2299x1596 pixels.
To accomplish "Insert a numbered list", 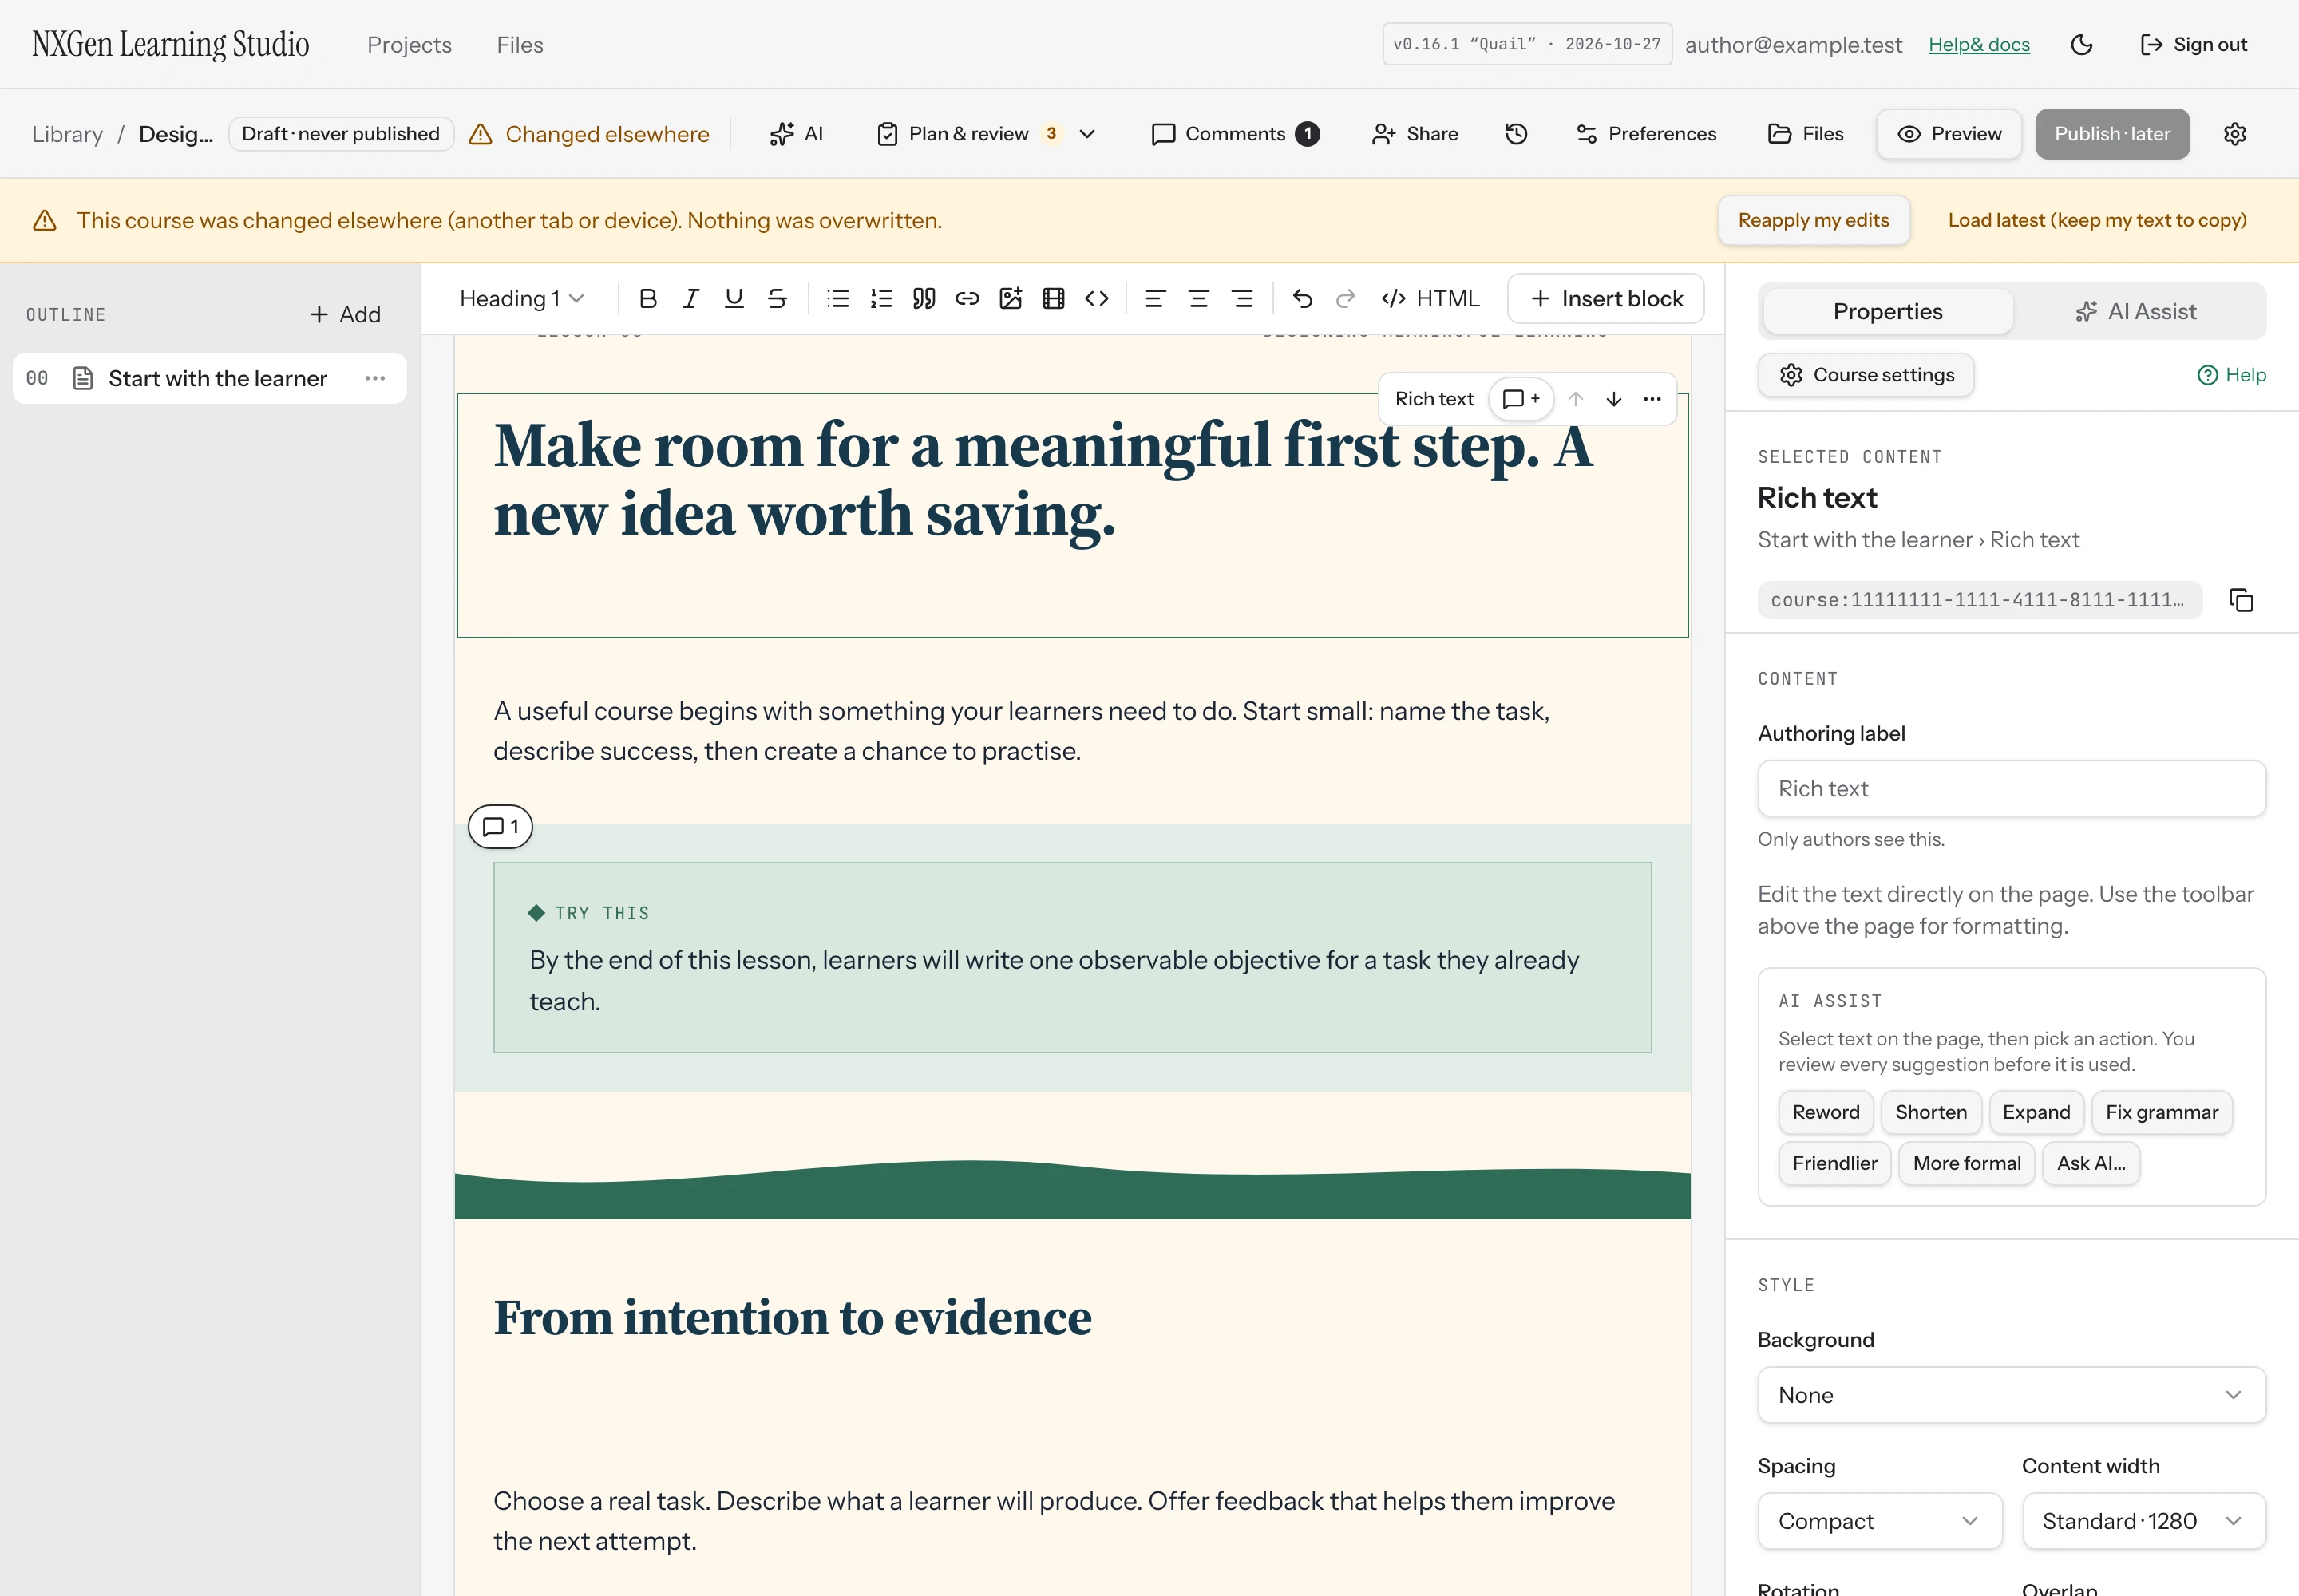I will coord(880,299).
